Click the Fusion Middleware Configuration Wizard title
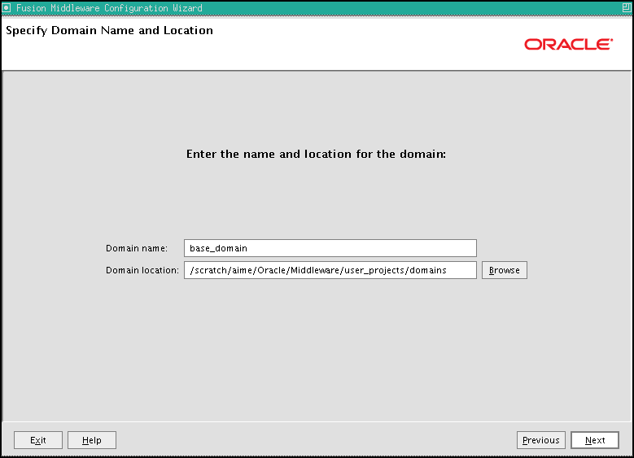Image resolution: width=634 pixels, height=458 pixels. click(x=109, y=7)
